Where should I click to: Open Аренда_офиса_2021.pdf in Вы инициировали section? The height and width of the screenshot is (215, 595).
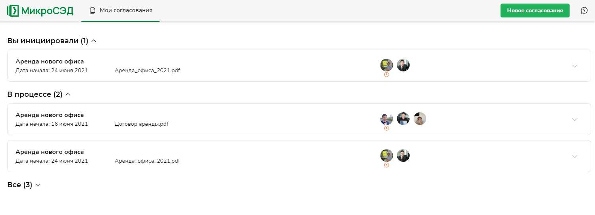[147, 71]
